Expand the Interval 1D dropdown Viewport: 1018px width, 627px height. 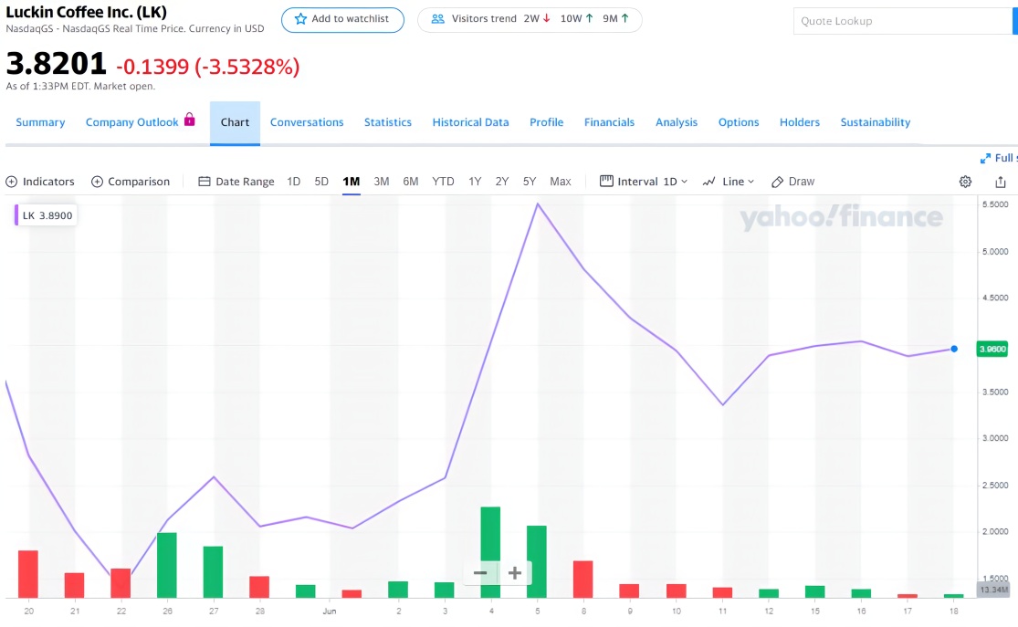click(x=644, y=182)
